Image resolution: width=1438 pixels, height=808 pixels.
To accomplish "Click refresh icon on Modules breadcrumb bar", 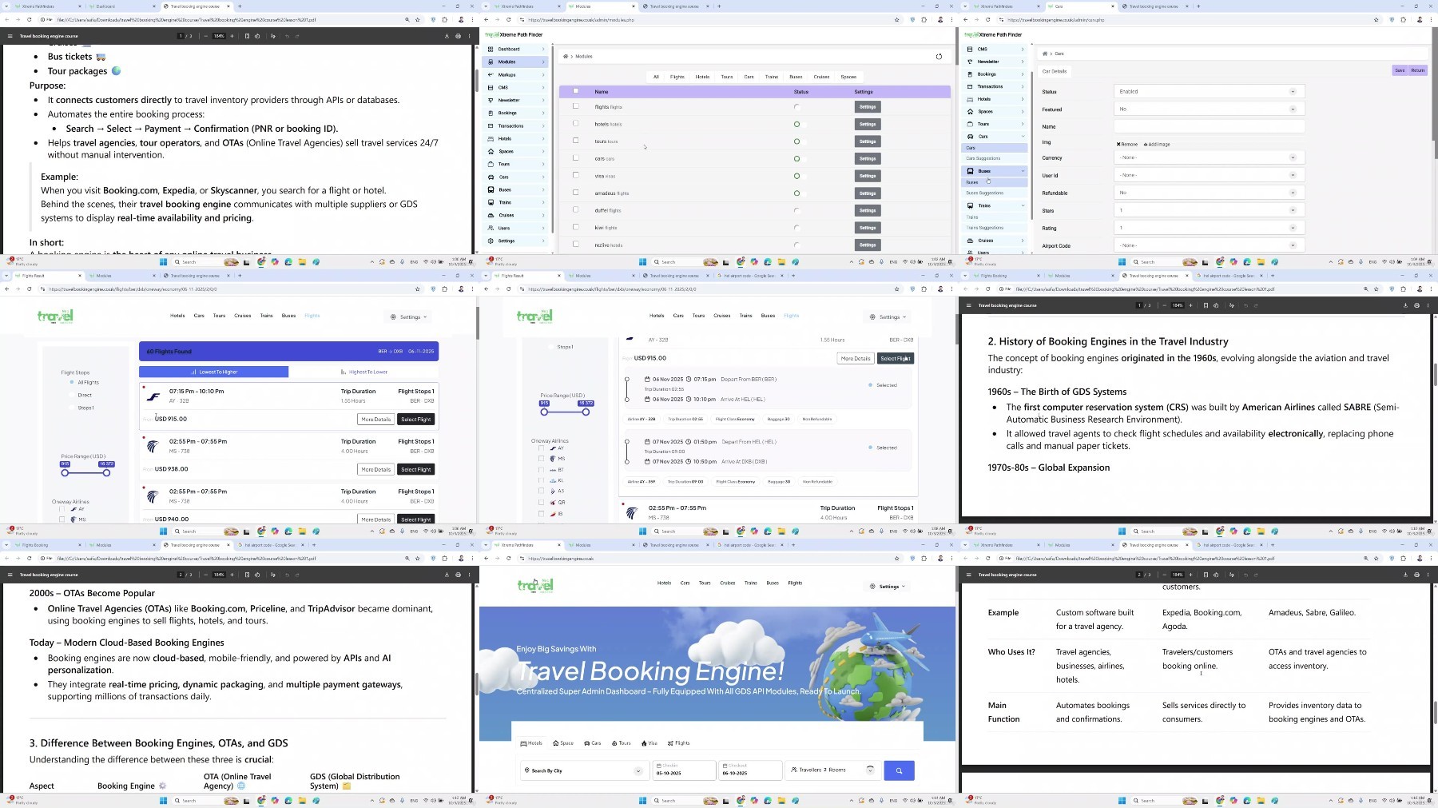I will click(939, 57).
